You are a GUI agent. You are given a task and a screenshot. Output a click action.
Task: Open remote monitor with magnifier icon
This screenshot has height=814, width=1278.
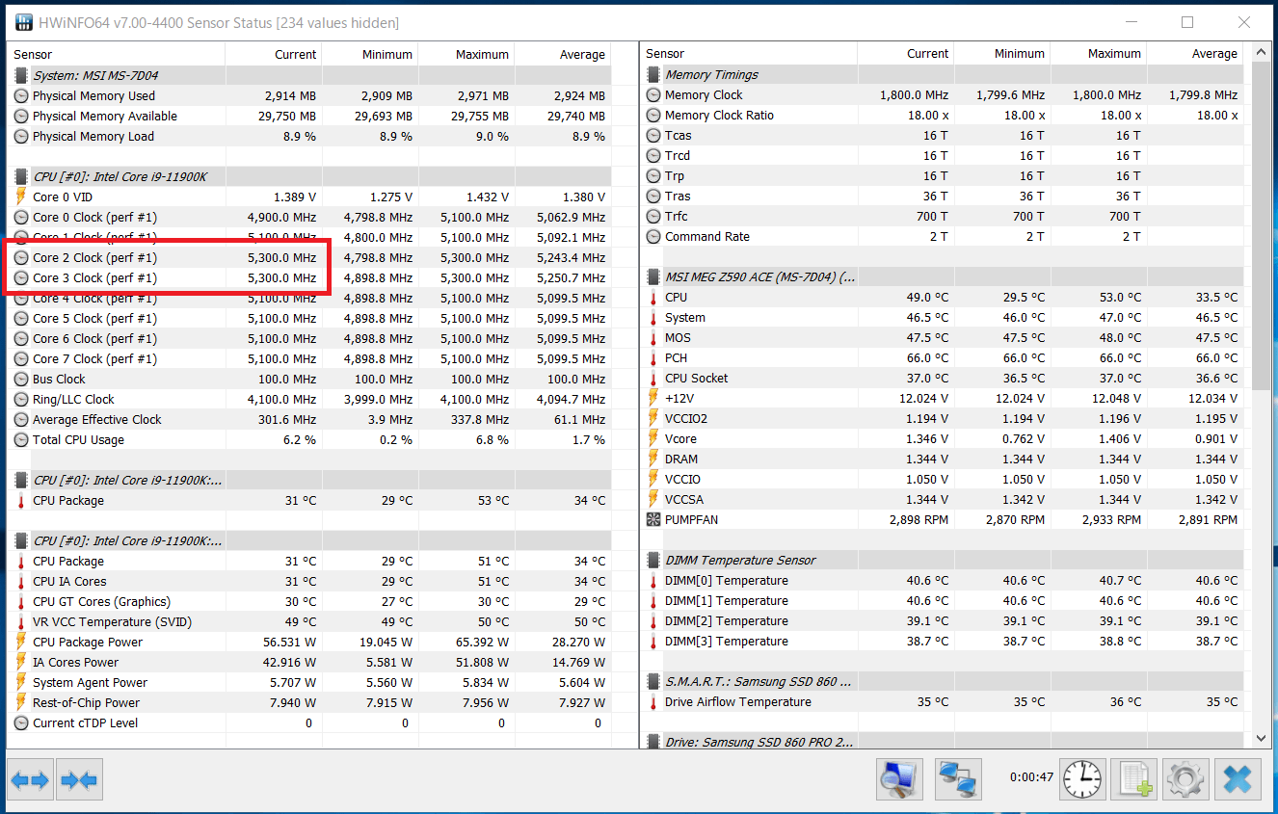900,779
